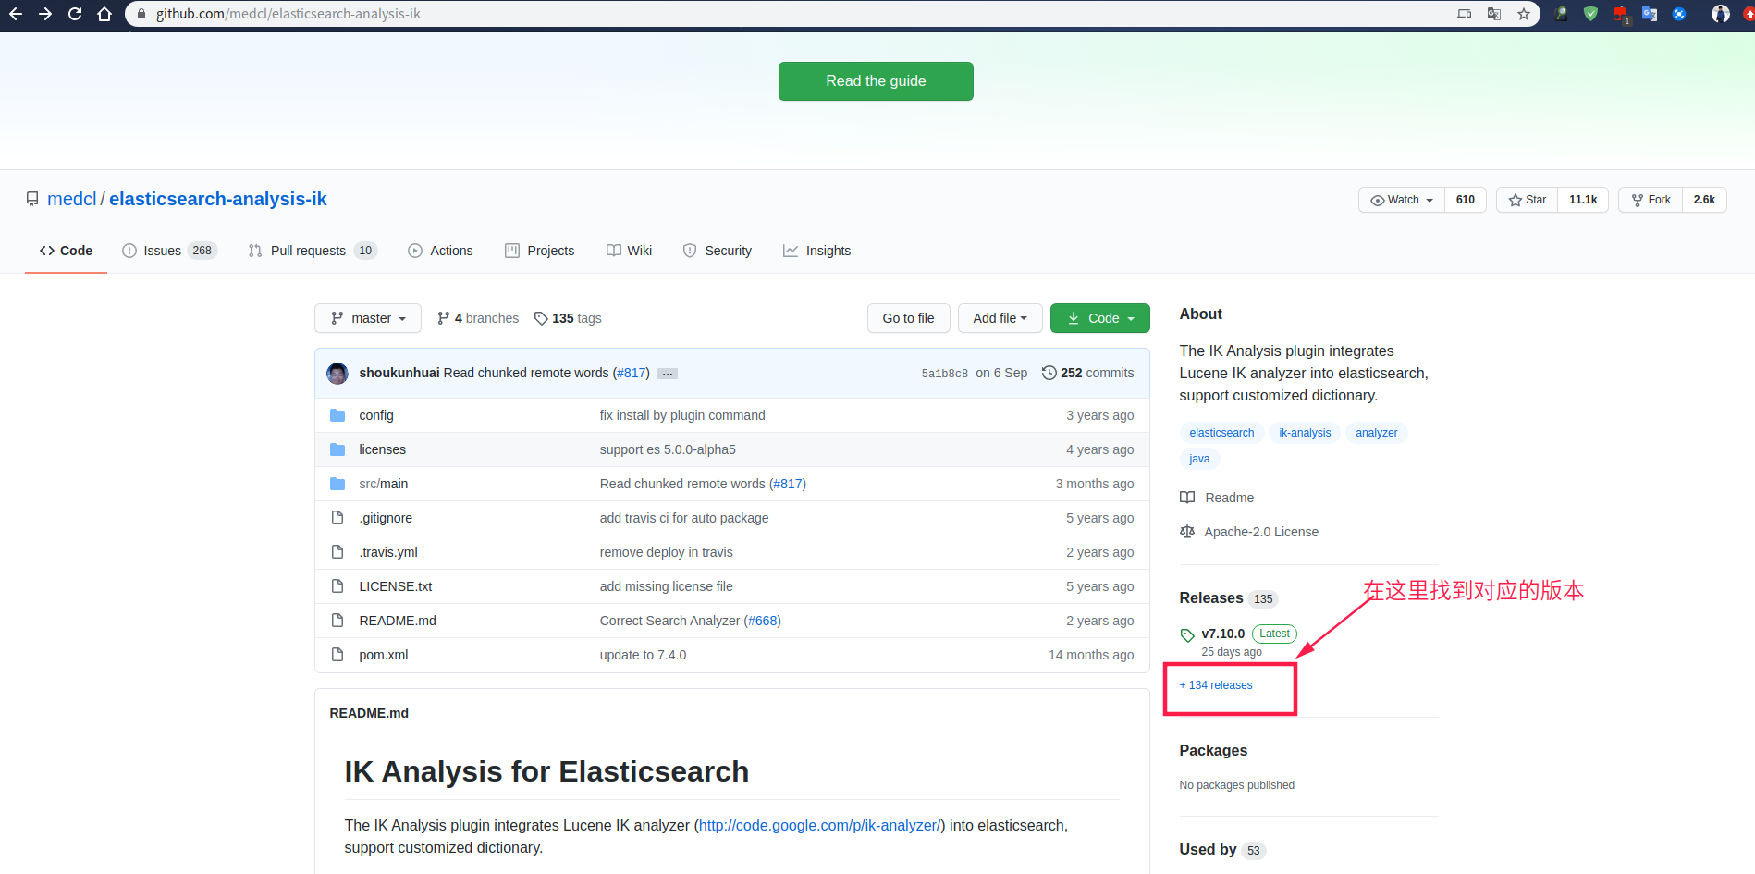
Task: Expand commit message ellipsis button
Action: 668,374
